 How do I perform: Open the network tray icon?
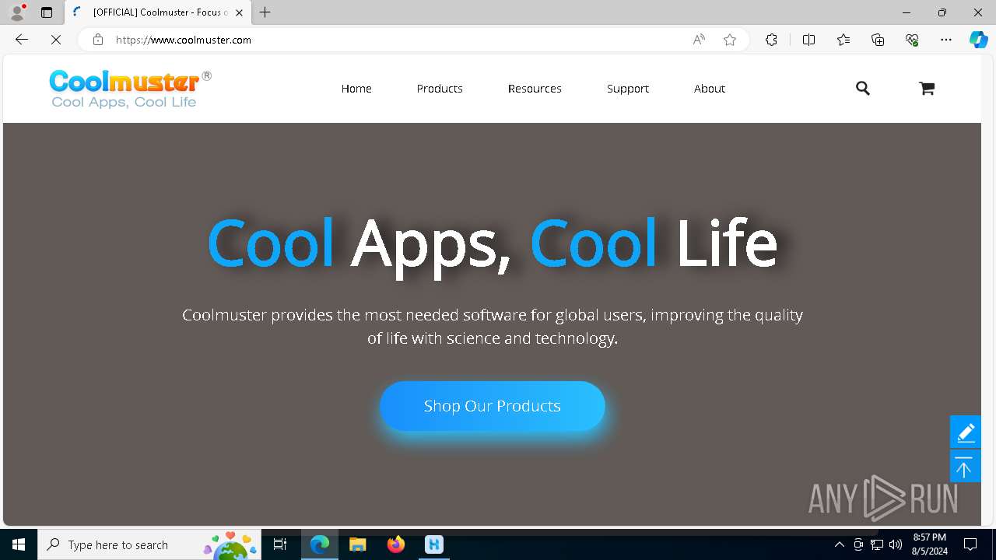(877, 544)
